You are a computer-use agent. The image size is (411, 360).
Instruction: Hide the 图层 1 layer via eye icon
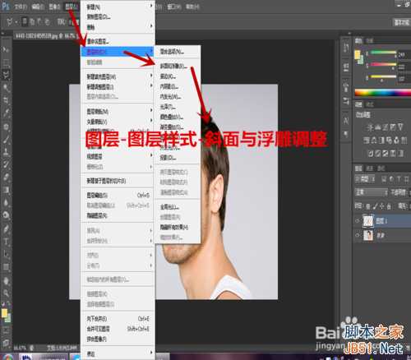[358, 221]
